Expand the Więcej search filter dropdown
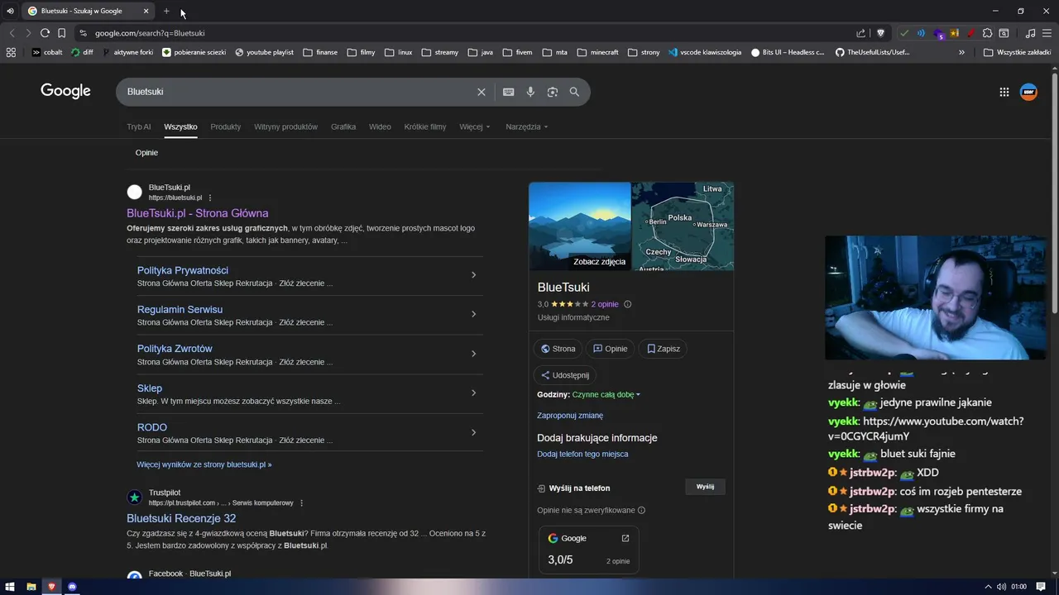 pyautogui.click(x=475, y=126)
